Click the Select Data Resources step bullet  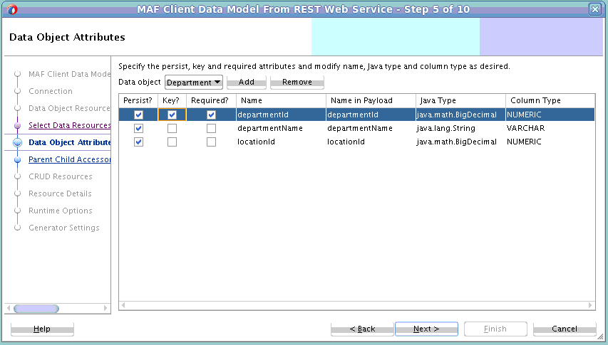pos(17,125)
